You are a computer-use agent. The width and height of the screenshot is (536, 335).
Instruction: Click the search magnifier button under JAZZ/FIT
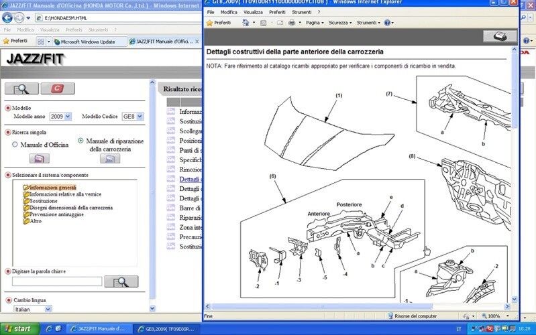click(21, 88)
